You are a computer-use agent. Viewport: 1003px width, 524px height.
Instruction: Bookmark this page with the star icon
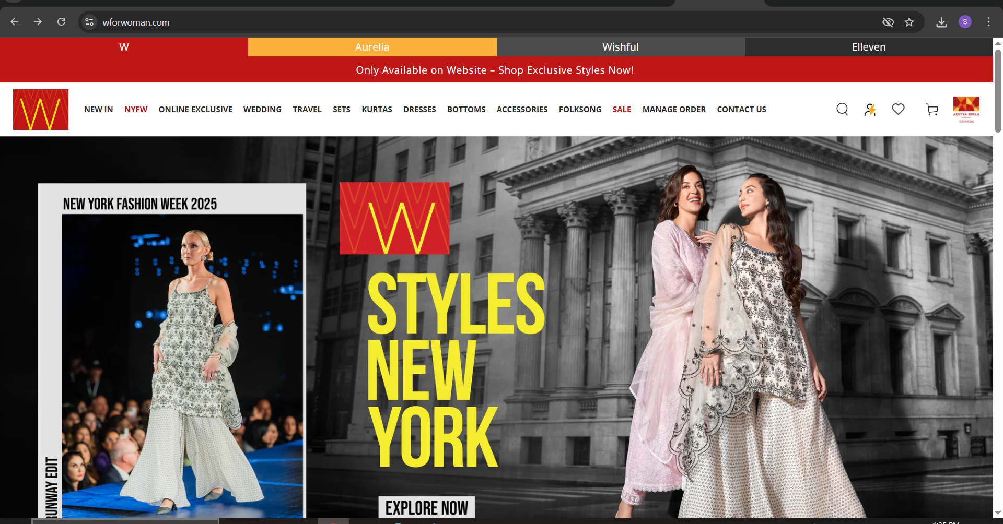pyautogui.click(x=909, y=22)
